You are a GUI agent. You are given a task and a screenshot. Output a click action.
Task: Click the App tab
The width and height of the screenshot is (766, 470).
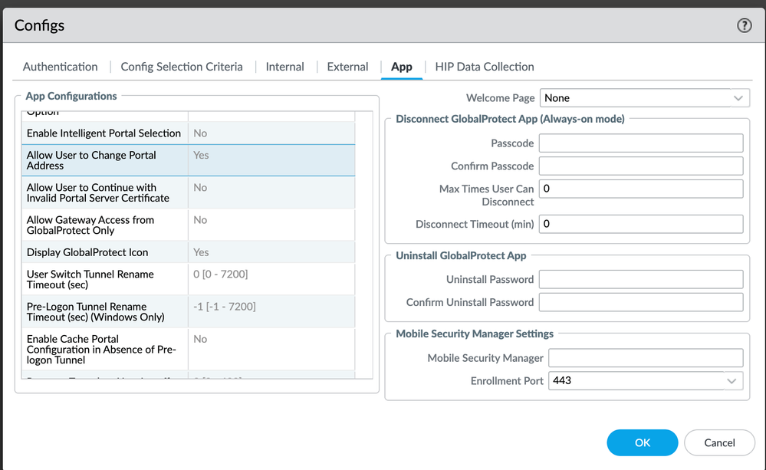402,67
